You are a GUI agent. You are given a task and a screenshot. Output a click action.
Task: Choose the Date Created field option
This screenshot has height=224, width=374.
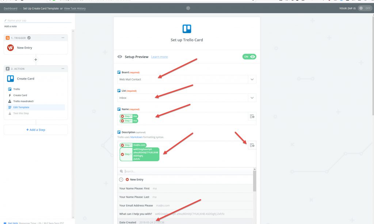[127, 222]
